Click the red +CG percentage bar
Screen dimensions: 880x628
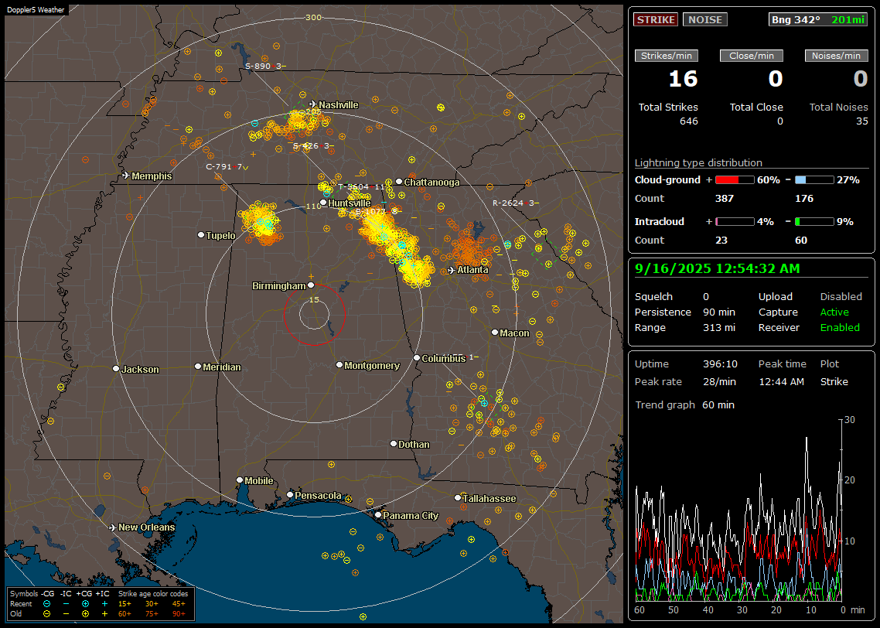point(735,180)
